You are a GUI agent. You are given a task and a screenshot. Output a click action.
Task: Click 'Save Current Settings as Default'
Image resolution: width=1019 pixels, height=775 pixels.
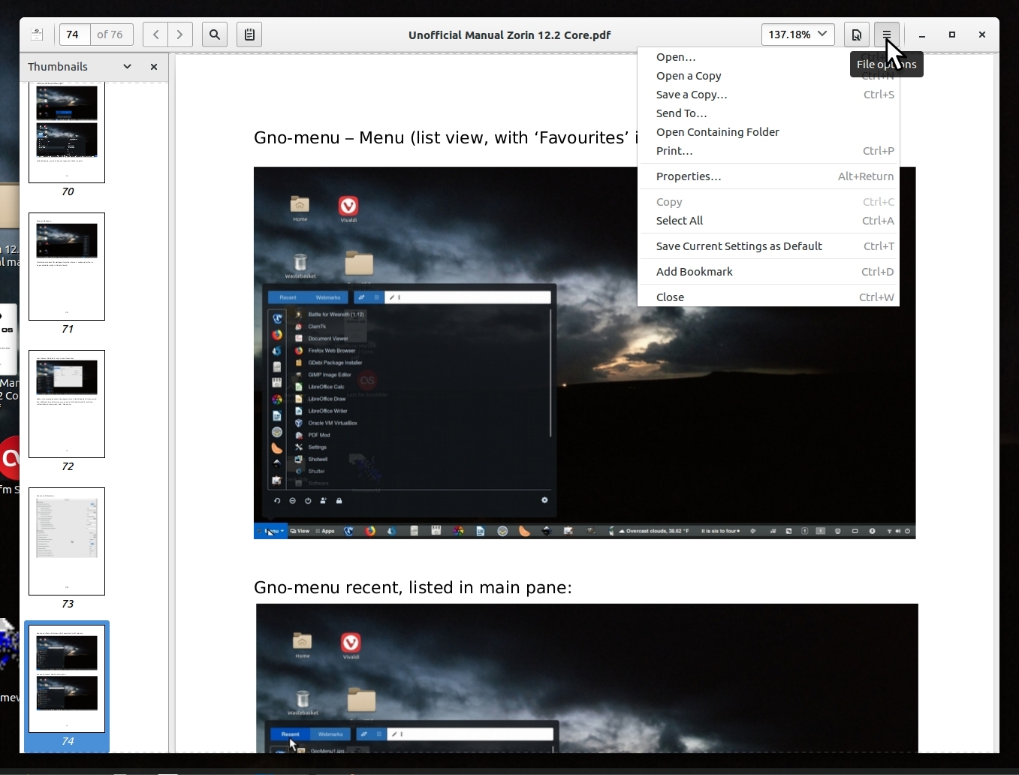pyautogui.click(x=739, y=246)
